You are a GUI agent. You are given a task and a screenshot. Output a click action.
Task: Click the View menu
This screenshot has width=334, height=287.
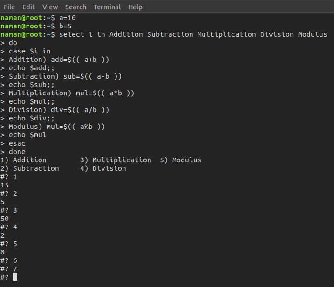click(x=50, y=7)
